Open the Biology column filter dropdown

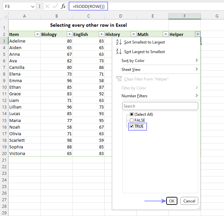pyautogui.click(x=69, y=34)
